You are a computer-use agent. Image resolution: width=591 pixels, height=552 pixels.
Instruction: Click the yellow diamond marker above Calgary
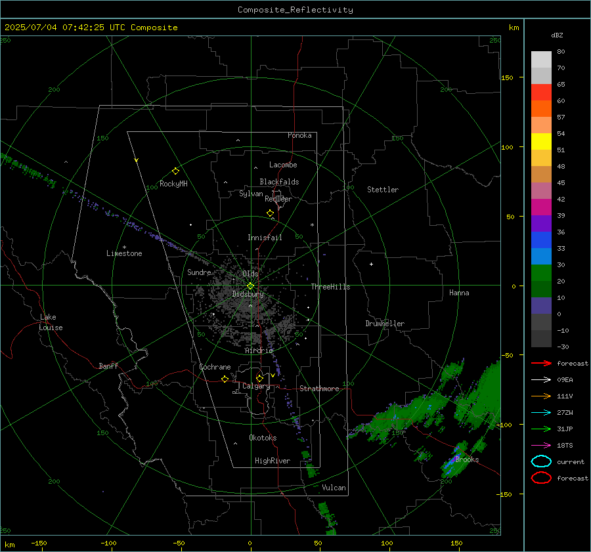(x=259, y=378)
